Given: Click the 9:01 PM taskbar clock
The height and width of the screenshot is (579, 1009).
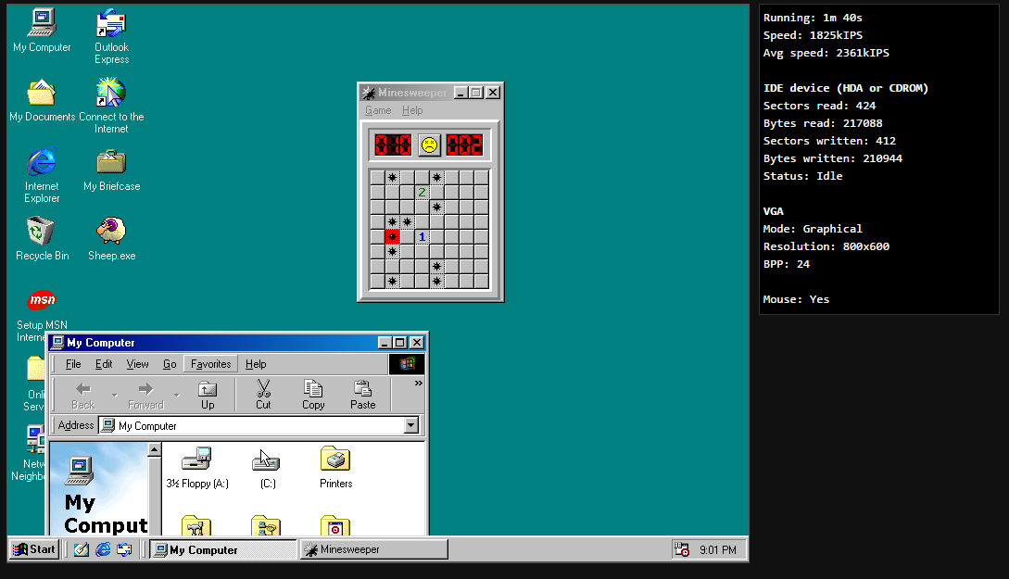Looking at the screenshot, I should click(x=717, y=550).
